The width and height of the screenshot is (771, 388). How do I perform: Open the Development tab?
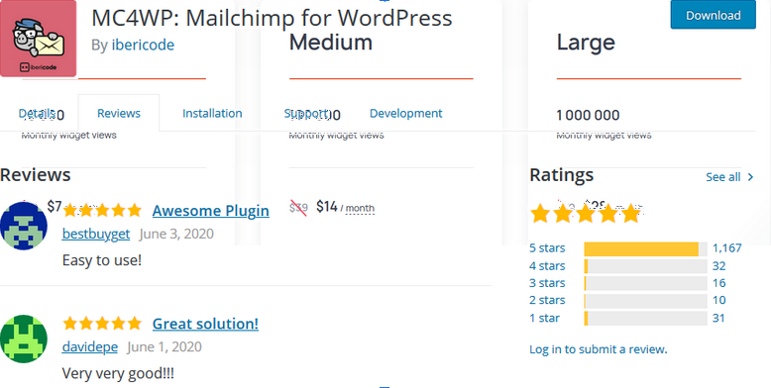(405, 113)
